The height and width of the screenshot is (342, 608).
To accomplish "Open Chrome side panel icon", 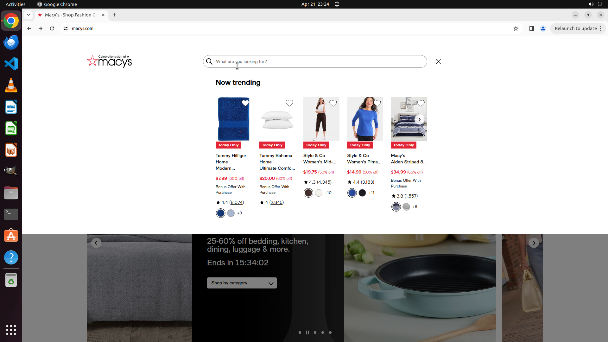I will point(531,28).
